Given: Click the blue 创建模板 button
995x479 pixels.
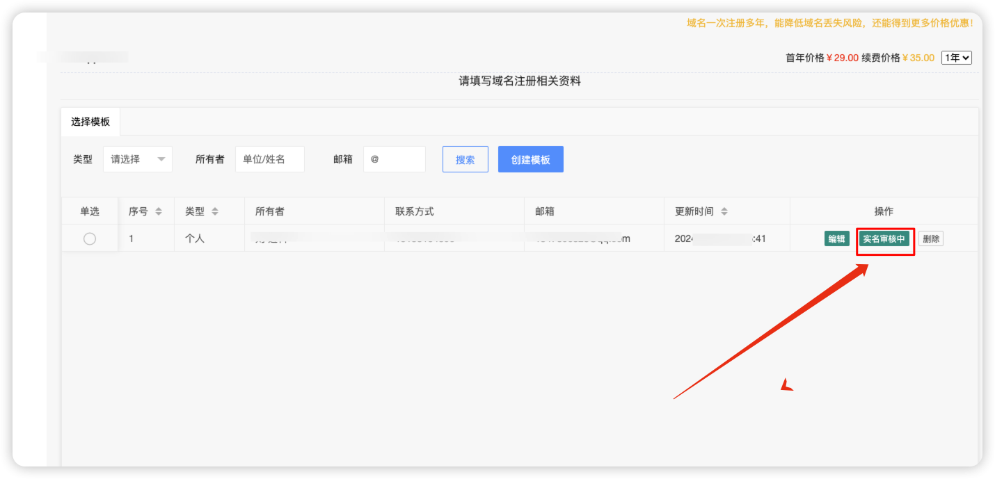Looking at the screenshot, I should click(x=530, y=159).
